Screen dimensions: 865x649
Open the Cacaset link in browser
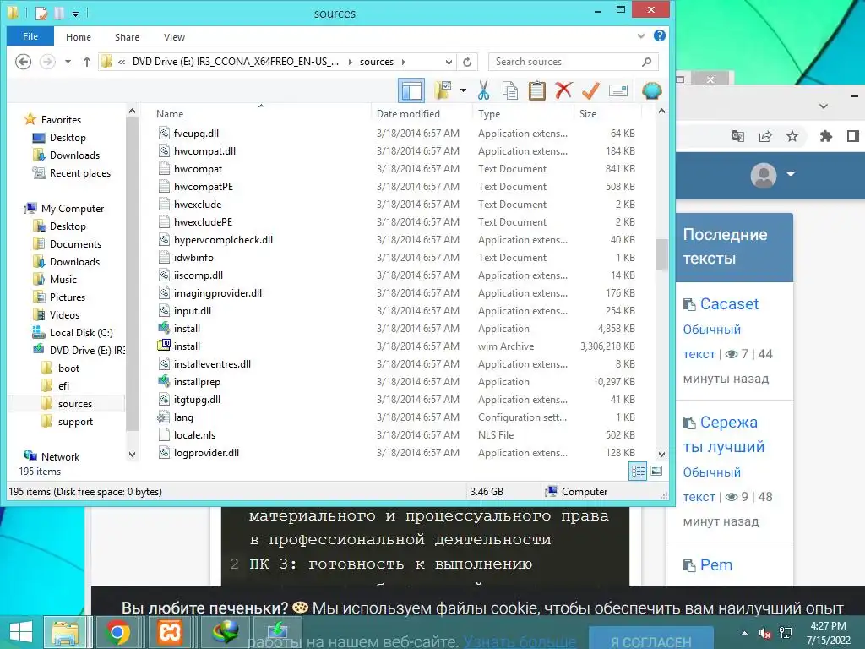point(729,304)
